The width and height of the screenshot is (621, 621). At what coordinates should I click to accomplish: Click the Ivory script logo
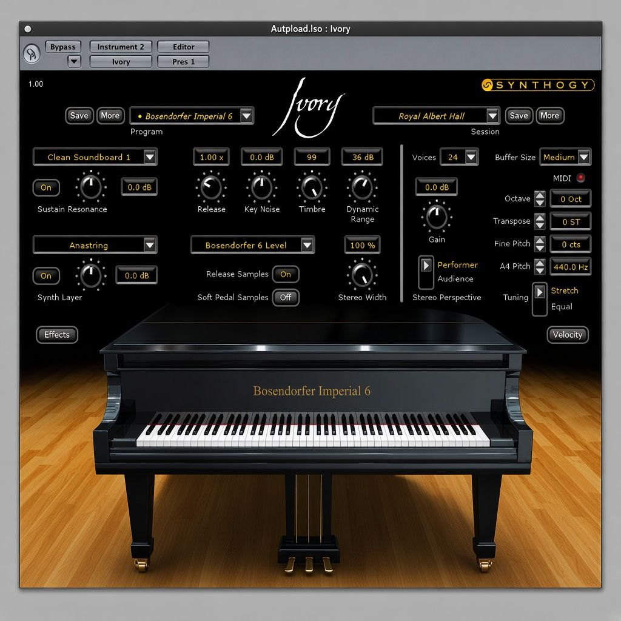(309, 108)
